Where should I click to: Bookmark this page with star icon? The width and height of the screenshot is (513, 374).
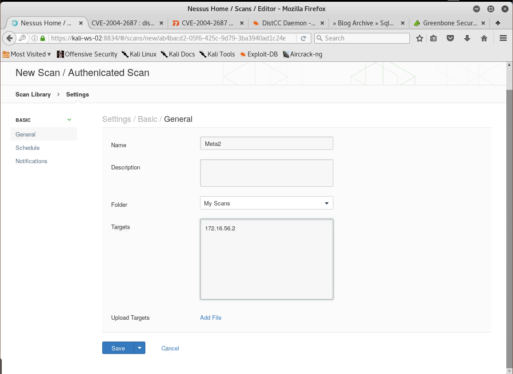click(x=420, y=38)
